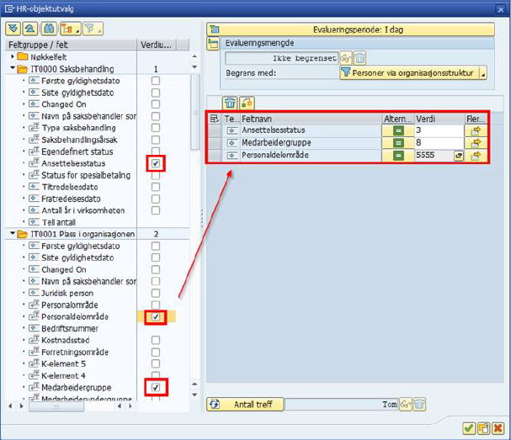Check the Juridisk person checkbox
Viewport: 511px width, 440px height.
tap(156, 293)
